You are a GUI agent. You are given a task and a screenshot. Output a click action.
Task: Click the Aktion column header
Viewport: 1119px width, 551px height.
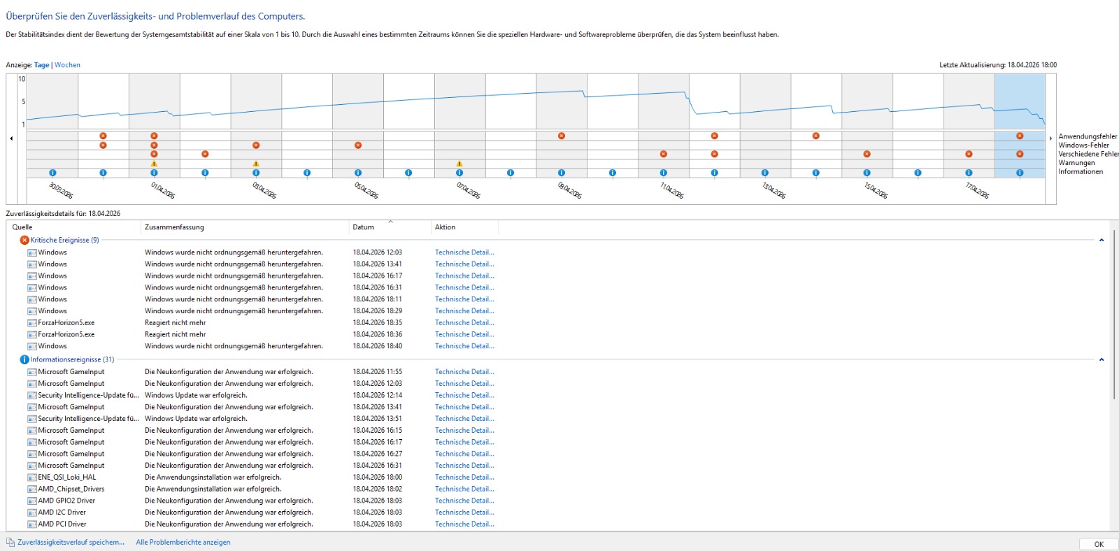464,227
